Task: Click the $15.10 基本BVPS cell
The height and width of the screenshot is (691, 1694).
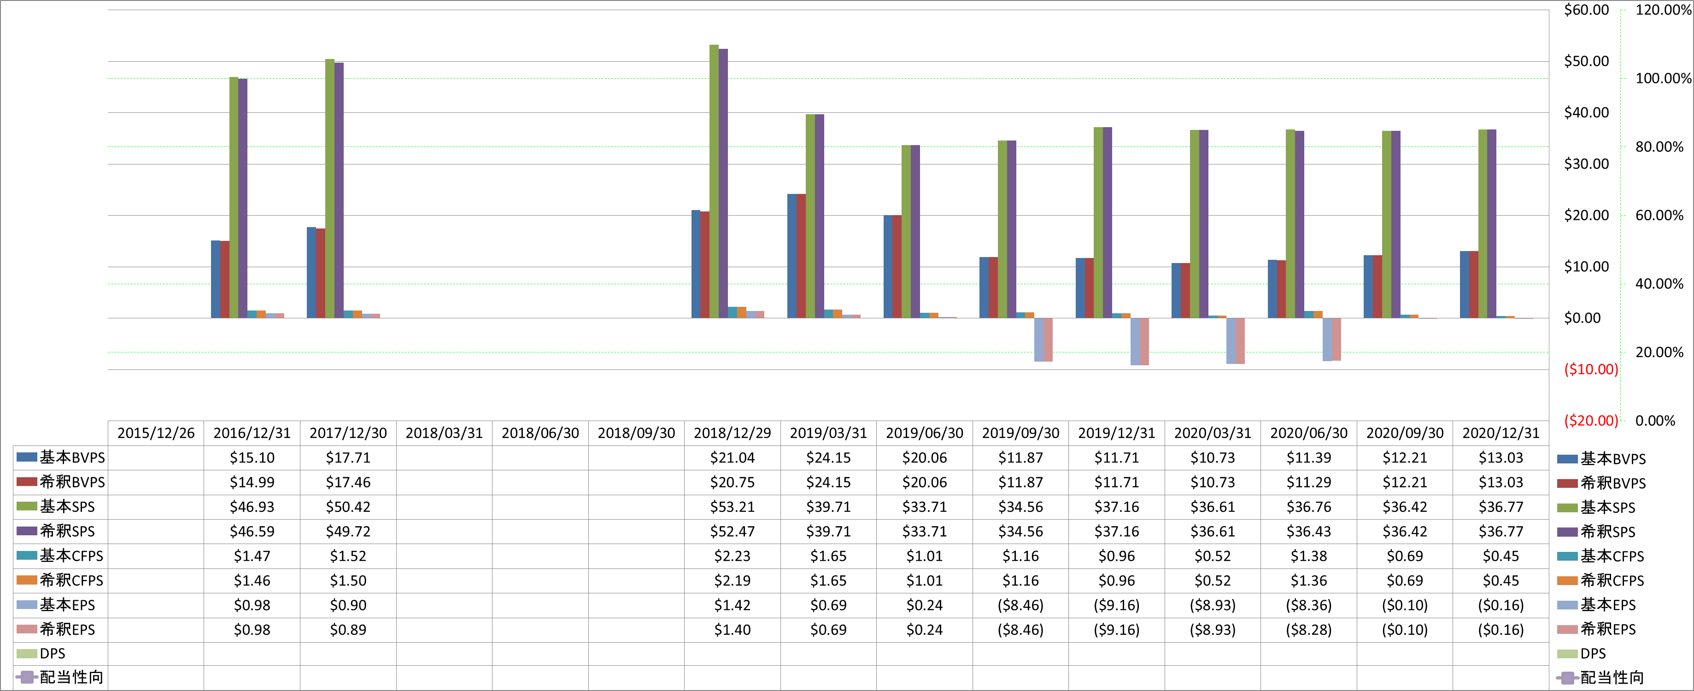Action: (x=252, y=457)
